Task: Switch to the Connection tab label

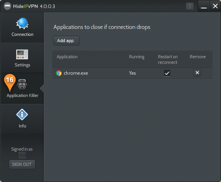Action: 23,35
